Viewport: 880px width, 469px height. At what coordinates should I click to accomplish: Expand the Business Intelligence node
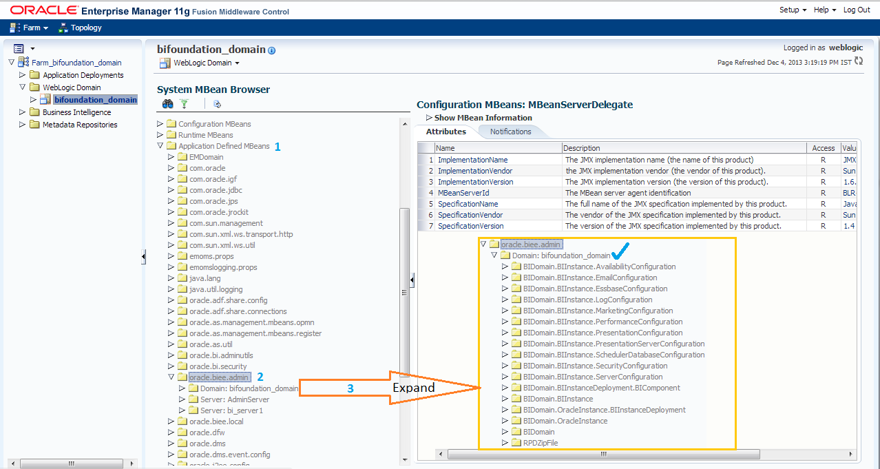tap(23, 112)
